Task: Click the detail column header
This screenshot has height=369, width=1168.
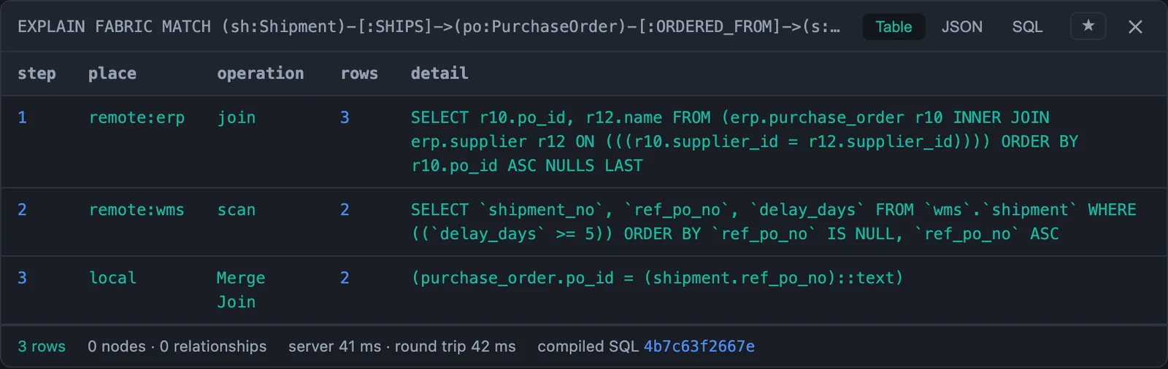Action: 439,73
